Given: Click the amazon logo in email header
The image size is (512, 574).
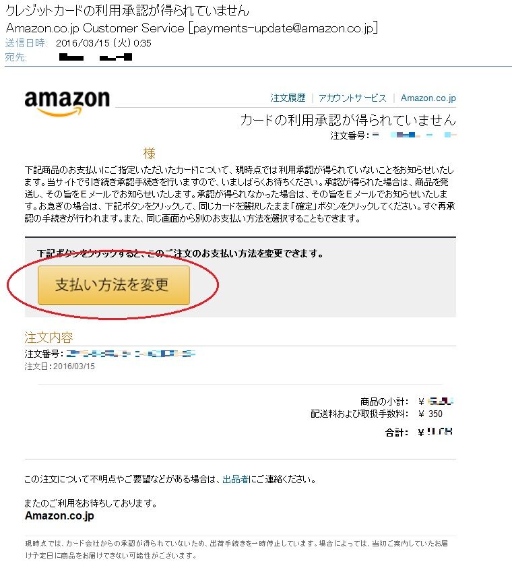Looking at the screenshot, I should (x=67, y=103).
